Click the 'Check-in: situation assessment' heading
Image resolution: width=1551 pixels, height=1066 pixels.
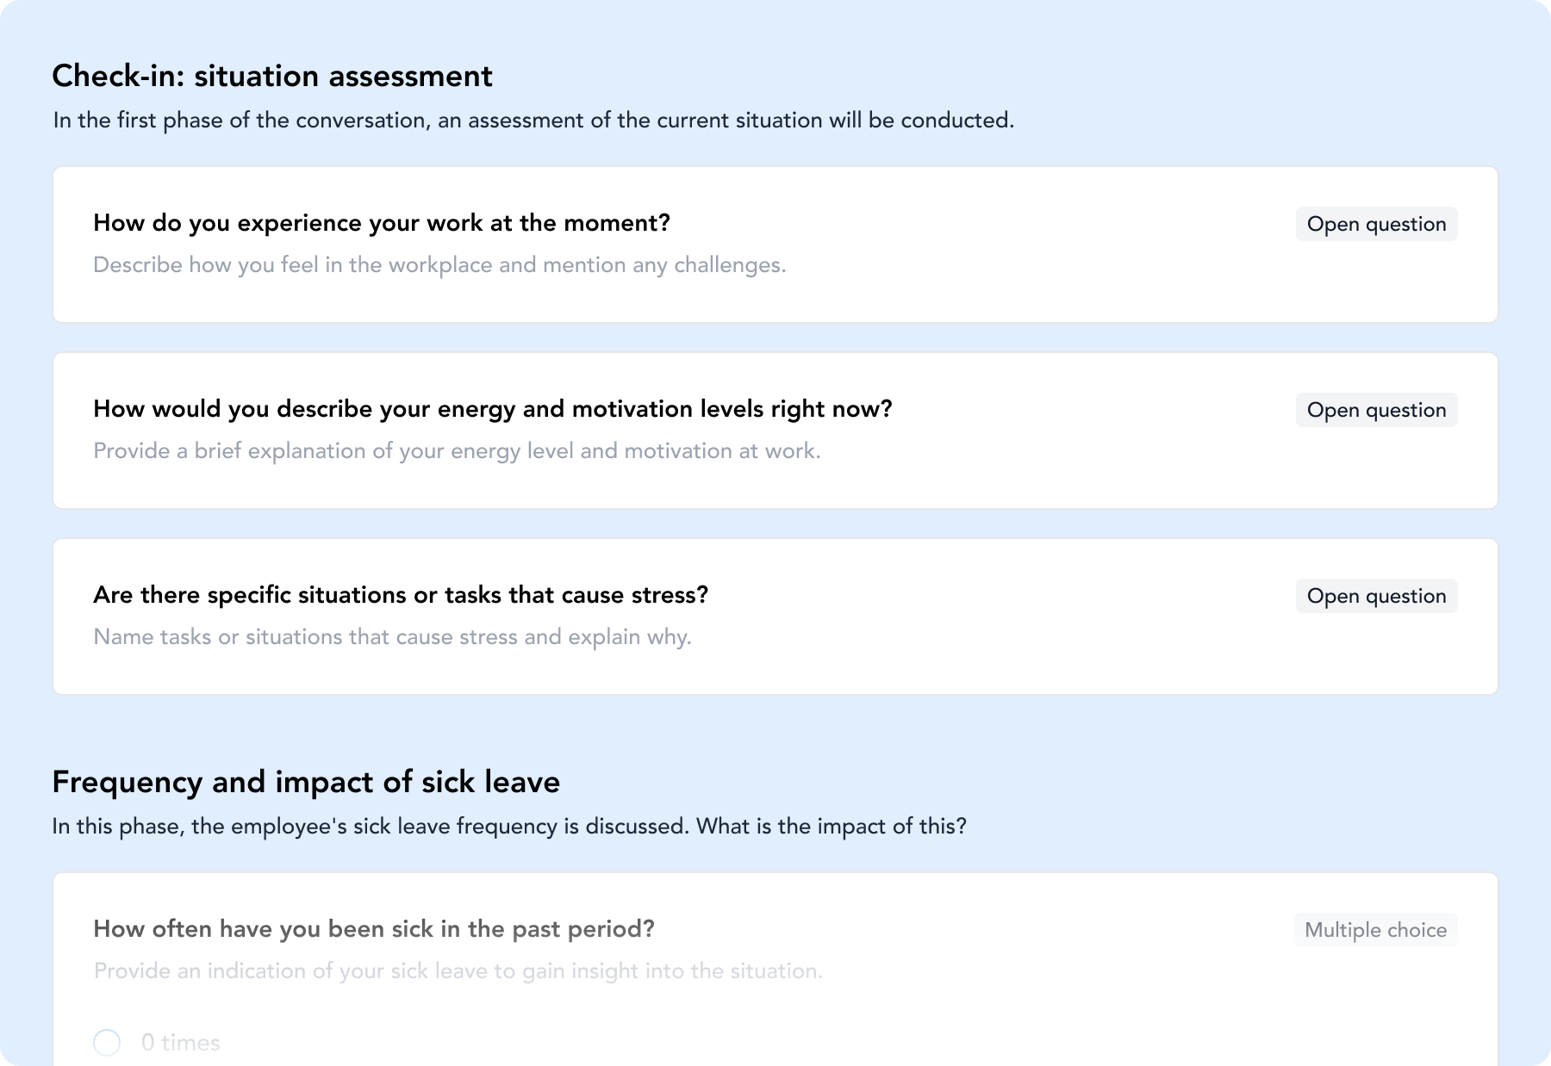pyautogui.click(x=272, y=76)
